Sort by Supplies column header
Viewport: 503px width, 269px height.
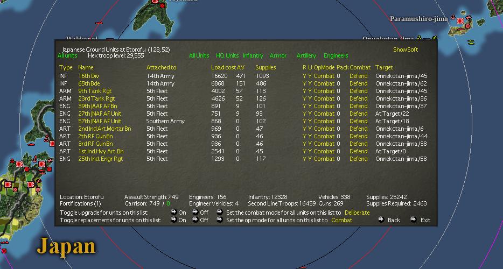click(266, 67)
